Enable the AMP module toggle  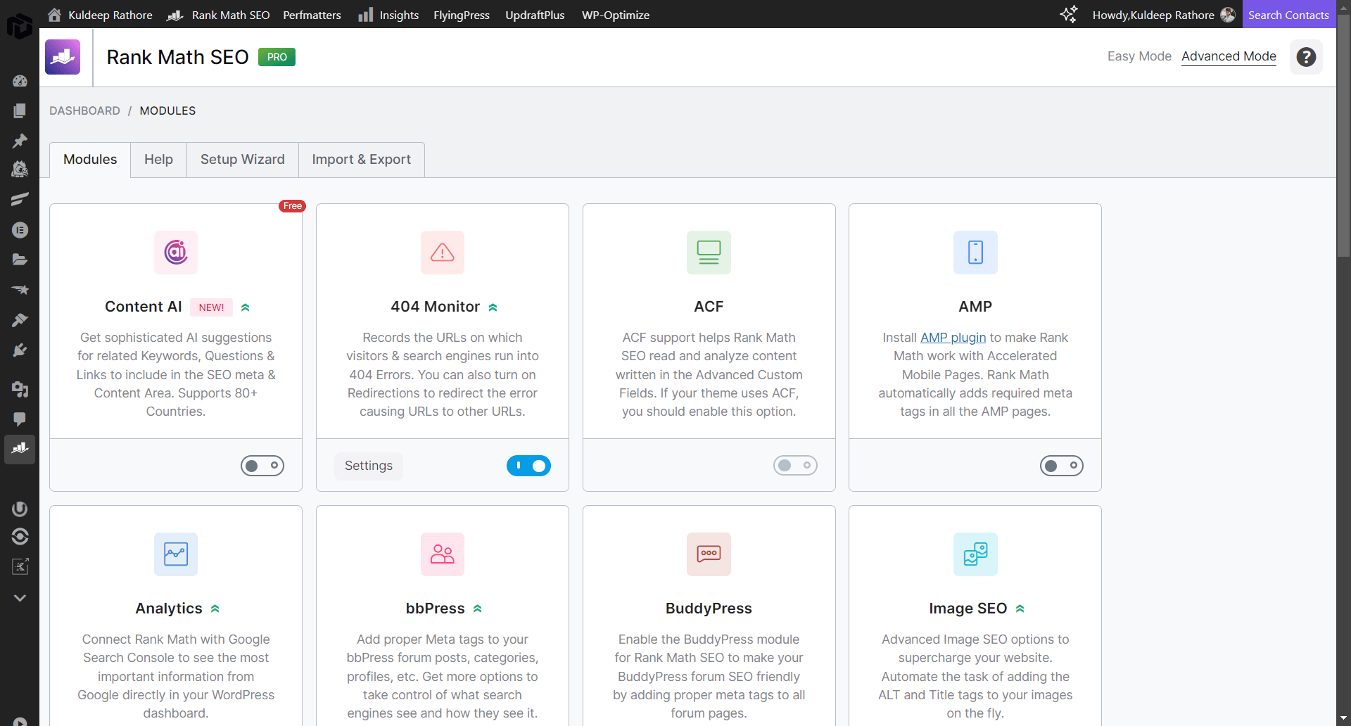[1062, 466]
